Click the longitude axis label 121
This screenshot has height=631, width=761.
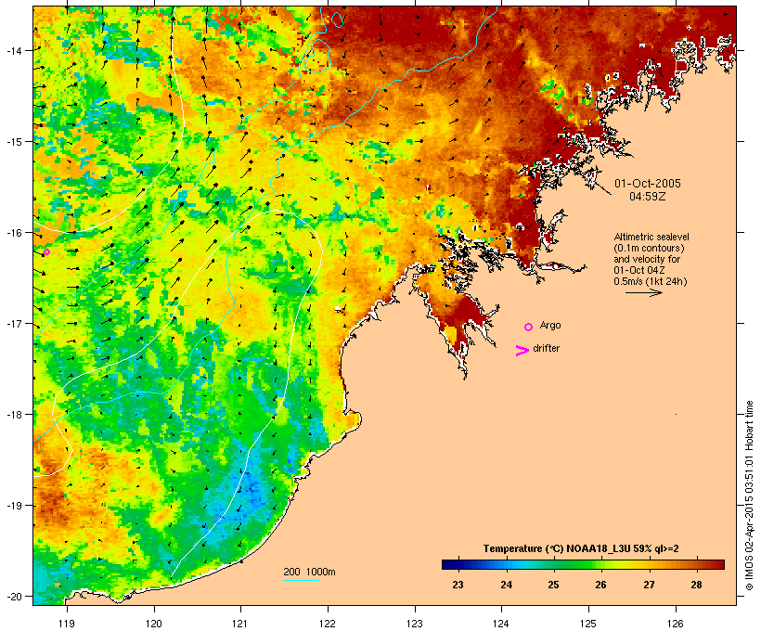click(240, 624)
